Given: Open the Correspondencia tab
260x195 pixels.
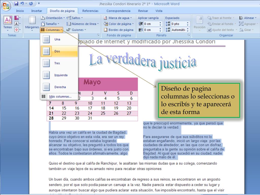Looking at the screenshot, I should pos(118,11).
